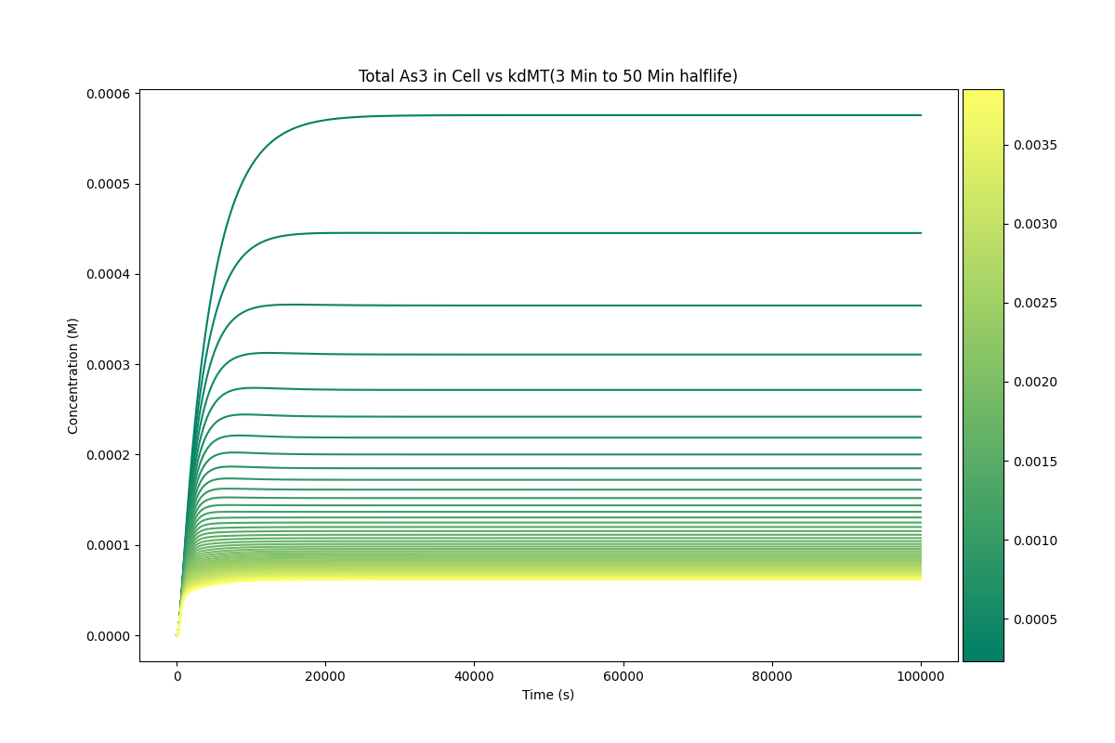
Task: Click the 0.0035 colorbar tick label
Action: coord(1035,145)
